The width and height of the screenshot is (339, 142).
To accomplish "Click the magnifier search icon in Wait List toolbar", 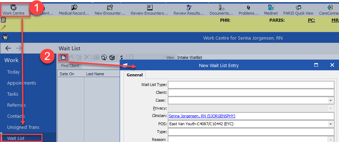I will pyautogui.click(x=104, y=57).
